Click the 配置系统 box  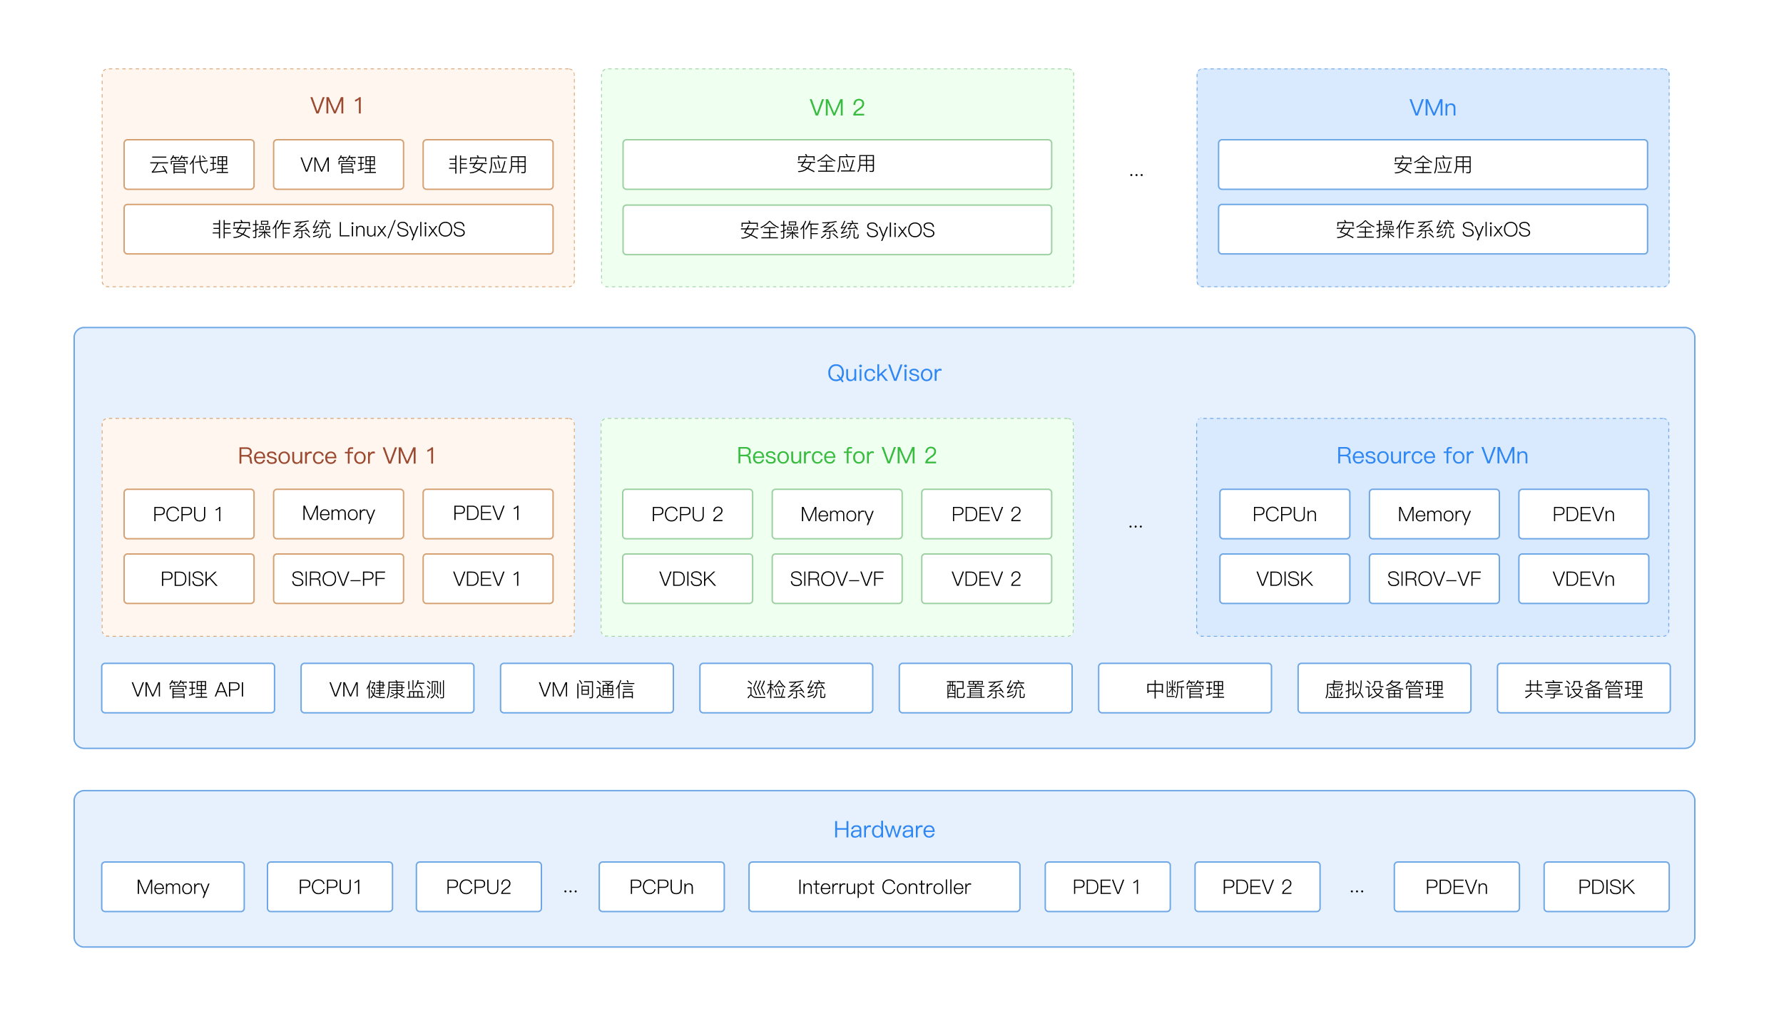pyautogui.click(x=986, y=689)
